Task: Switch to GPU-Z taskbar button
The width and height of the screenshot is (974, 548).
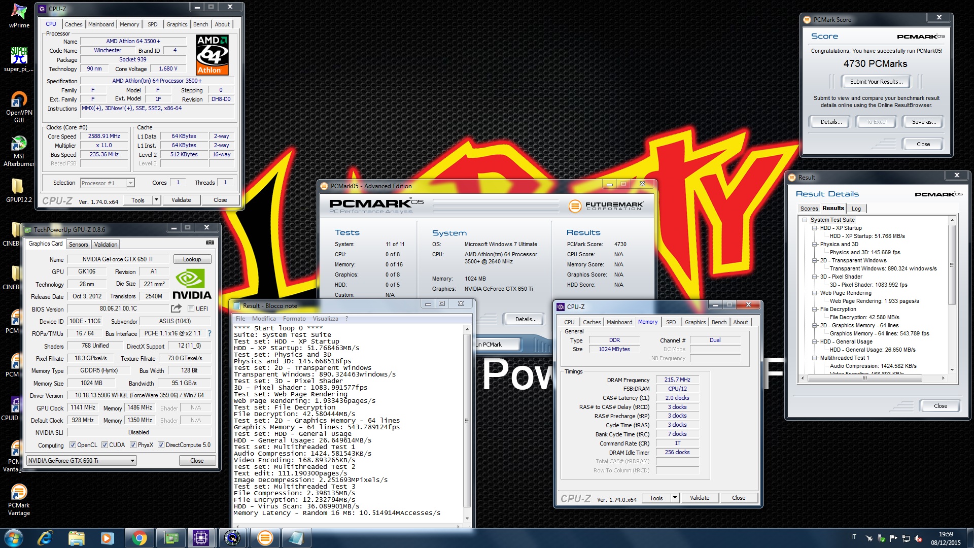Action: click(170, 538)
